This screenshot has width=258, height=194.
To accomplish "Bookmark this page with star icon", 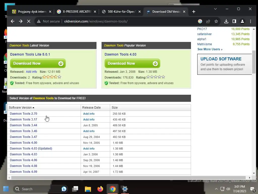I will (216, 21).
